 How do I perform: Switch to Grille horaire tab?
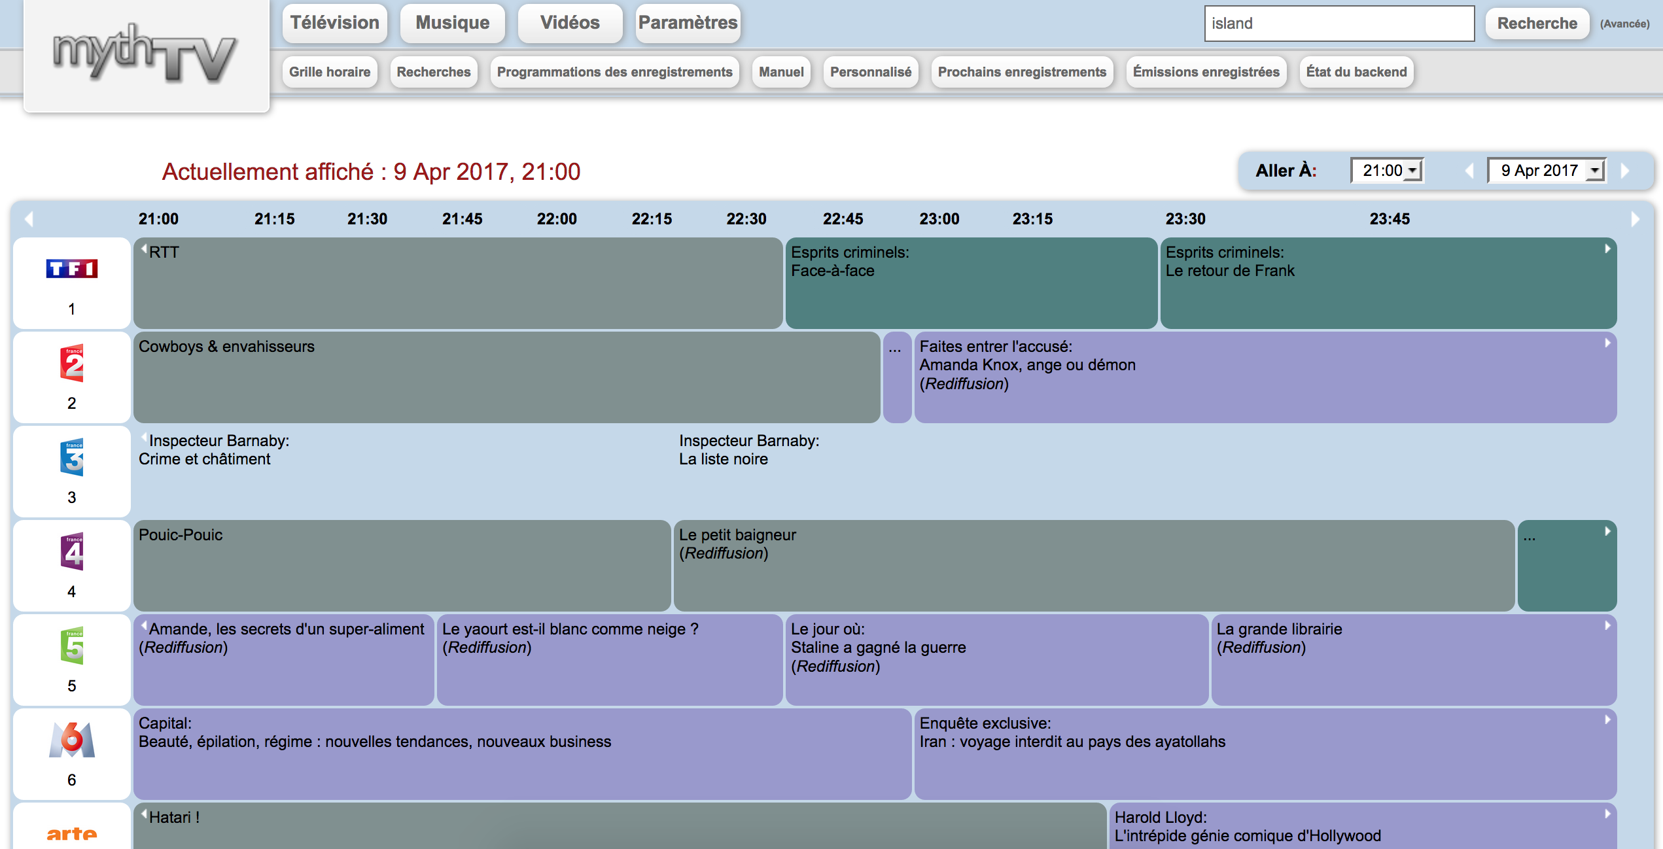[330, 72]
